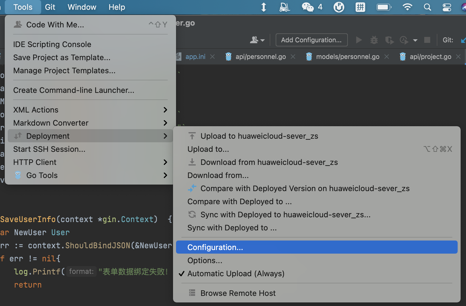Click the compare arrows icon

192,188
